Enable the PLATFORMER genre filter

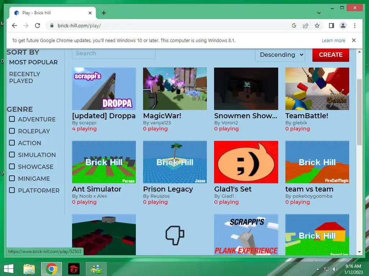tap(12, 190)
